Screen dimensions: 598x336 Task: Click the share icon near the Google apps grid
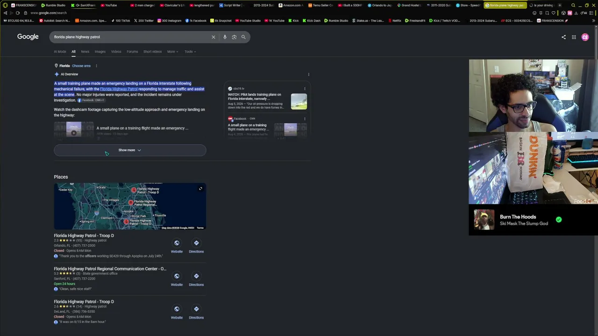563,37
